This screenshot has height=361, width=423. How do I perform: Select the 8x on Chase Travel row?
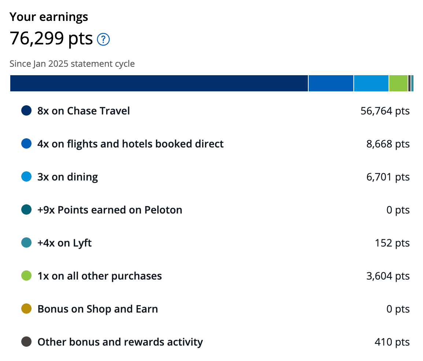tap(83, 110)
